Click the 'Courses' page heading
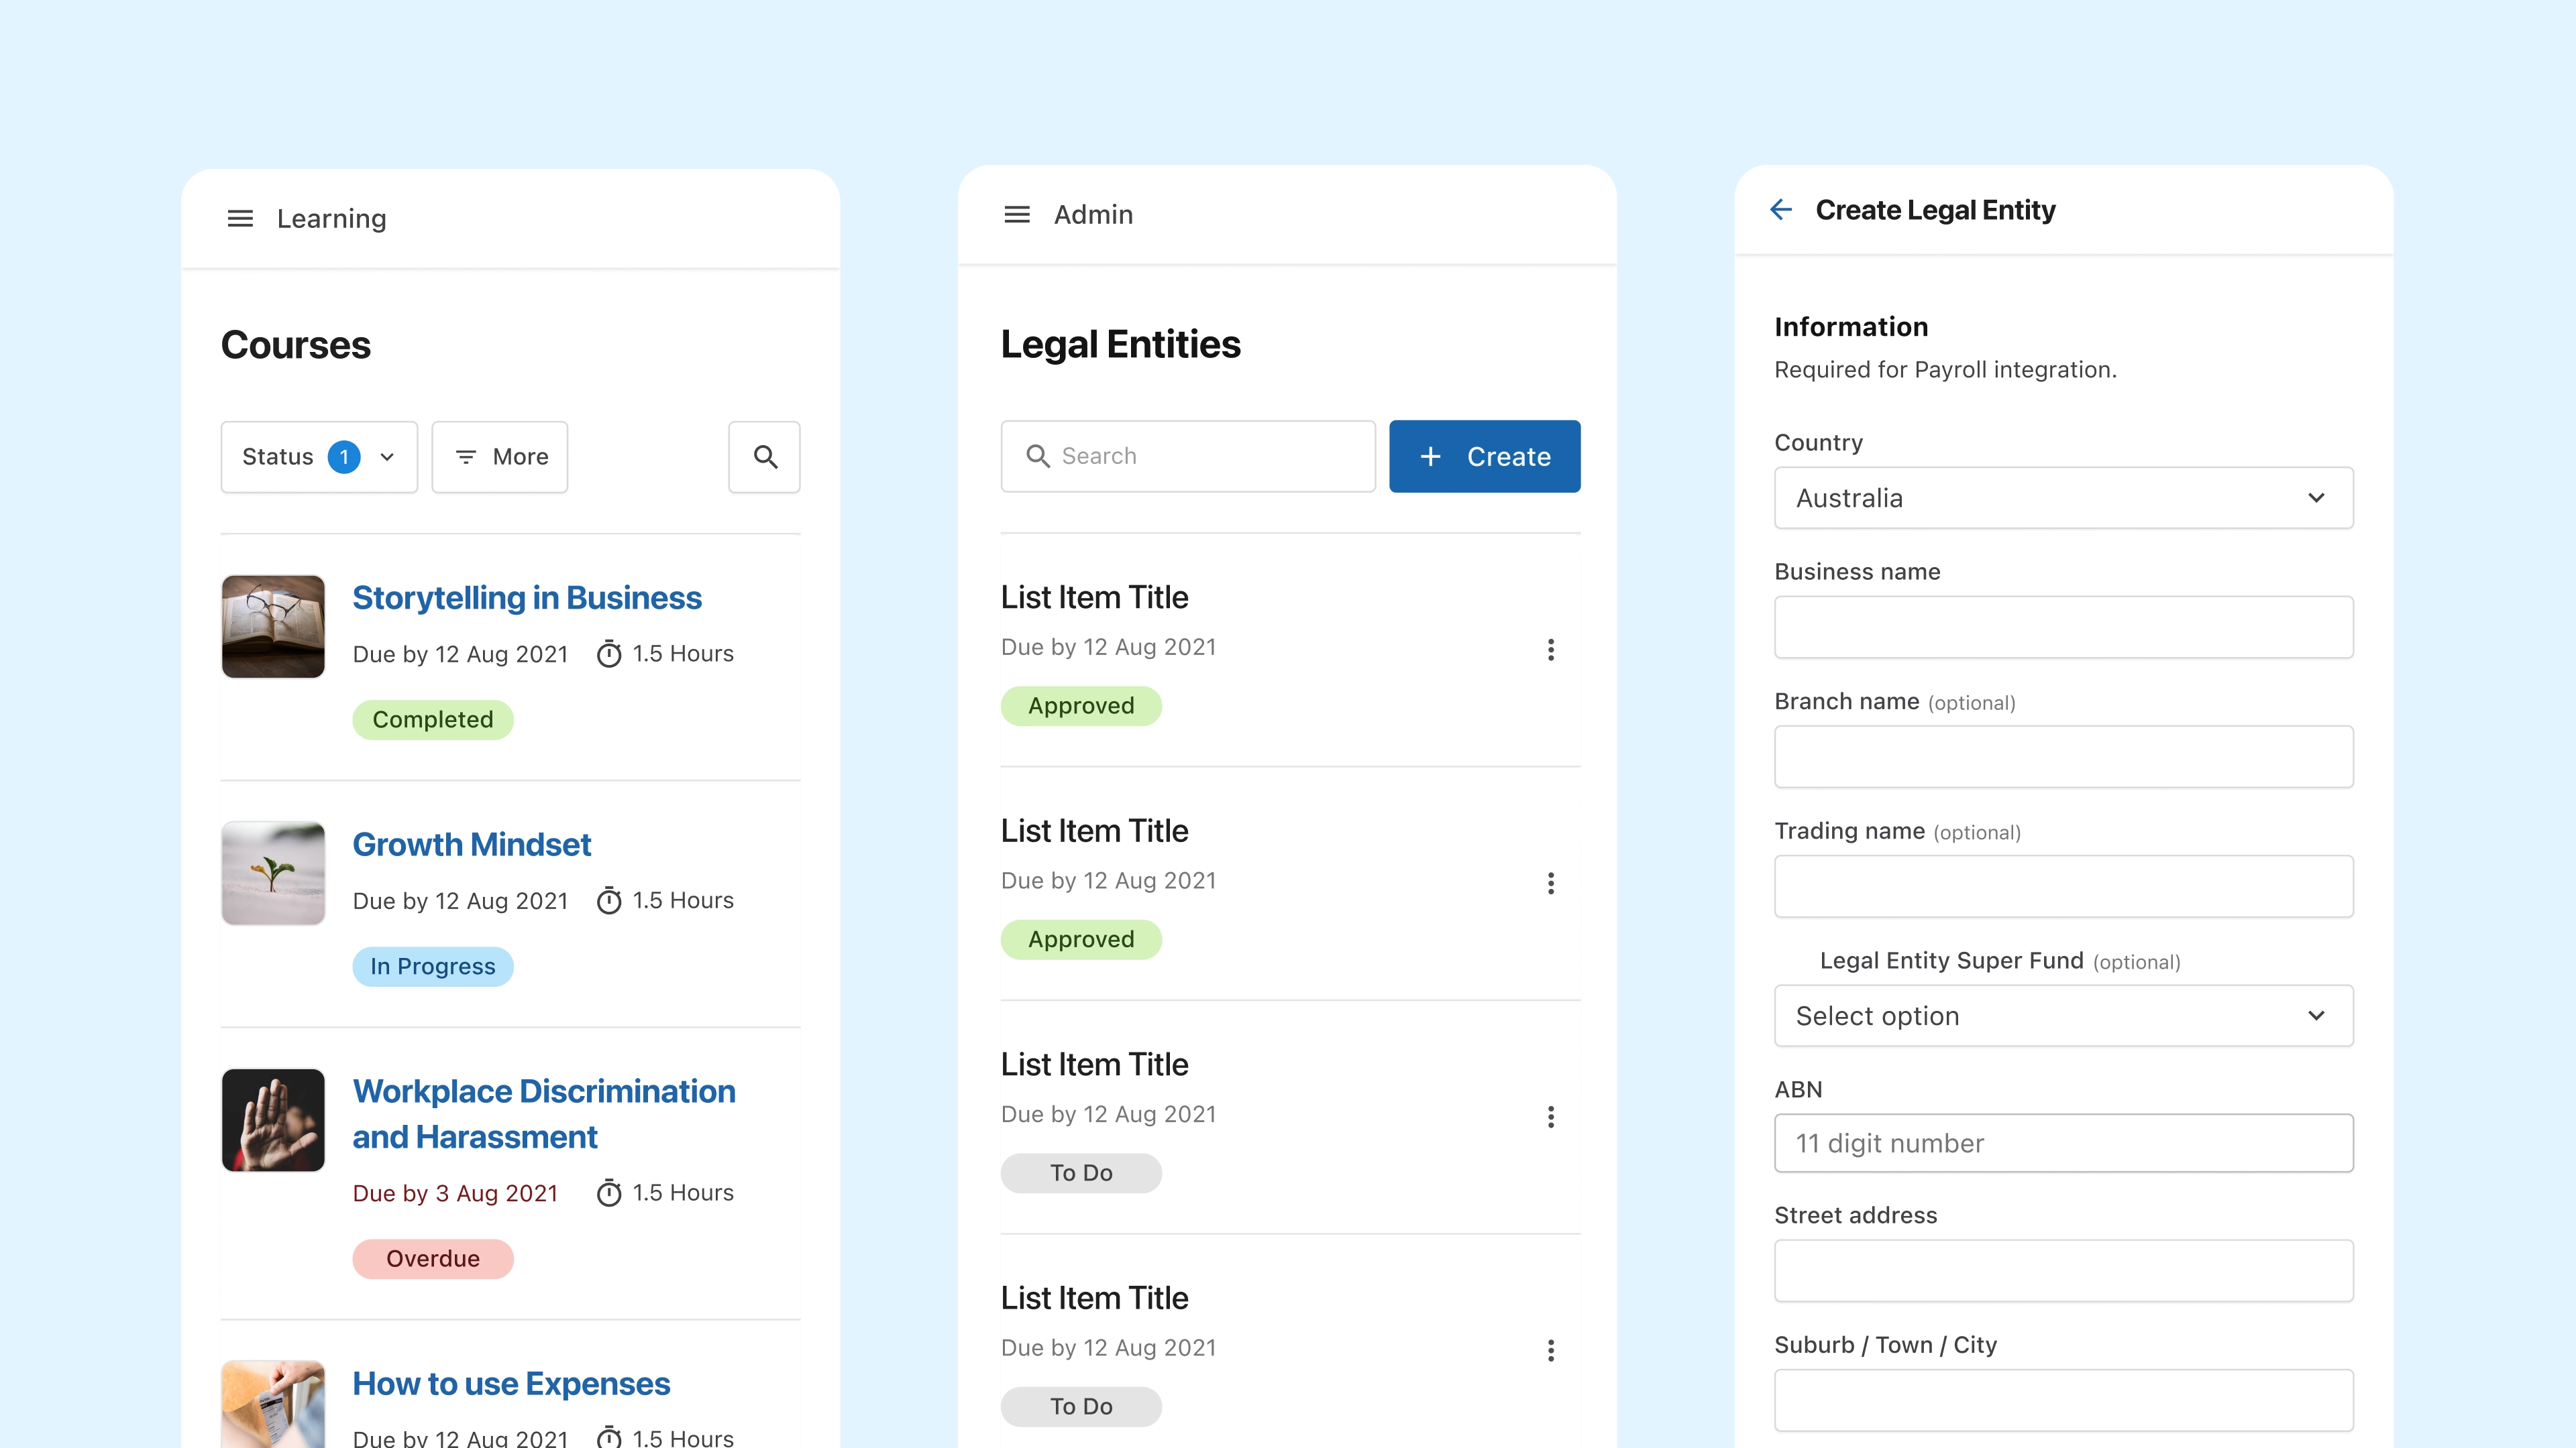The width and height of the screenshot is (2576, 1448). tap(295, 346)
